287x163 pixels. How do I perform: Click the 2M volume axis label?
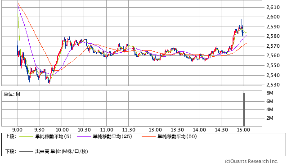270,118
